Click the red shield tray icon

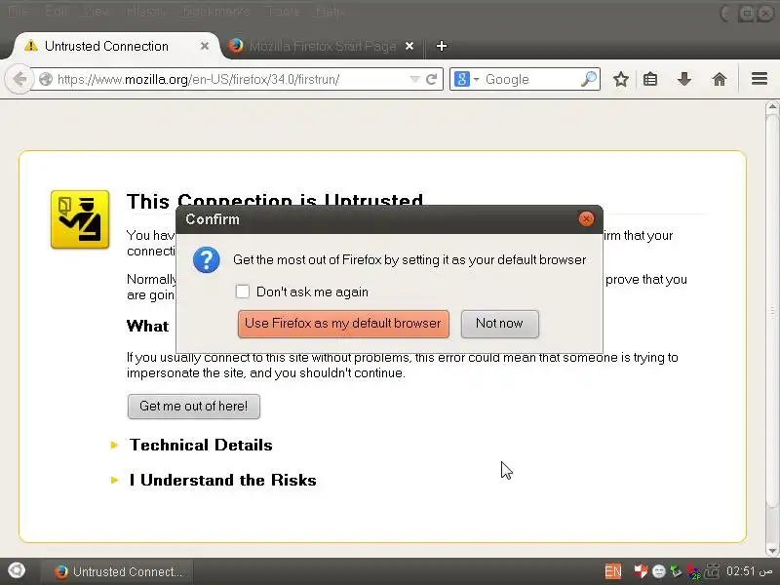(641, 571)
